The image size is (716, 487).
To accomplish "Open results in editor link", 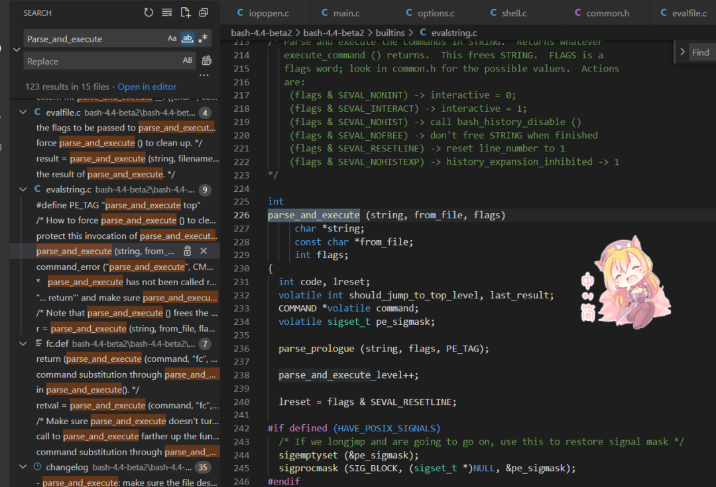I will pos(147,87).
